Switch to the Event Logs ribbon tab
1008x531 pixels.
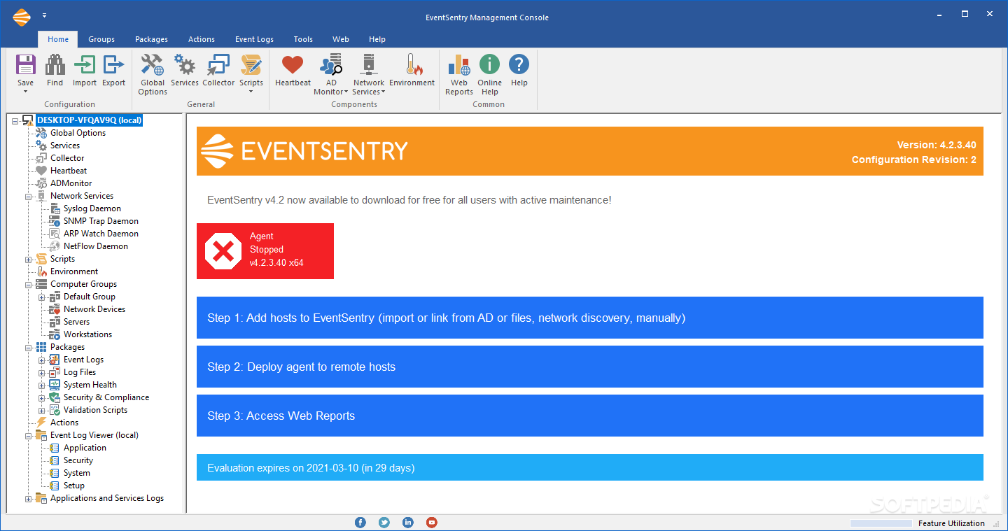[x=254, y=39]
